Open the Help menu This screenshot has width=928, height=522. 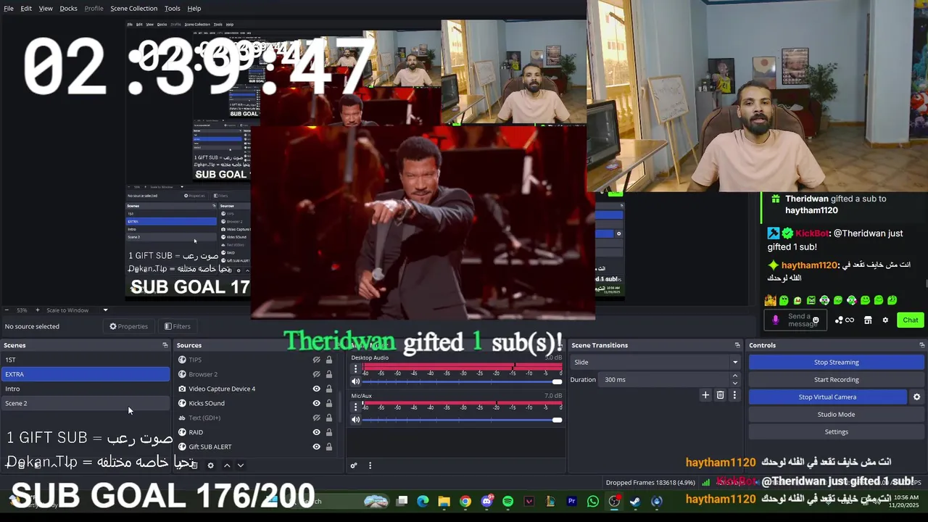pos(194,8)
